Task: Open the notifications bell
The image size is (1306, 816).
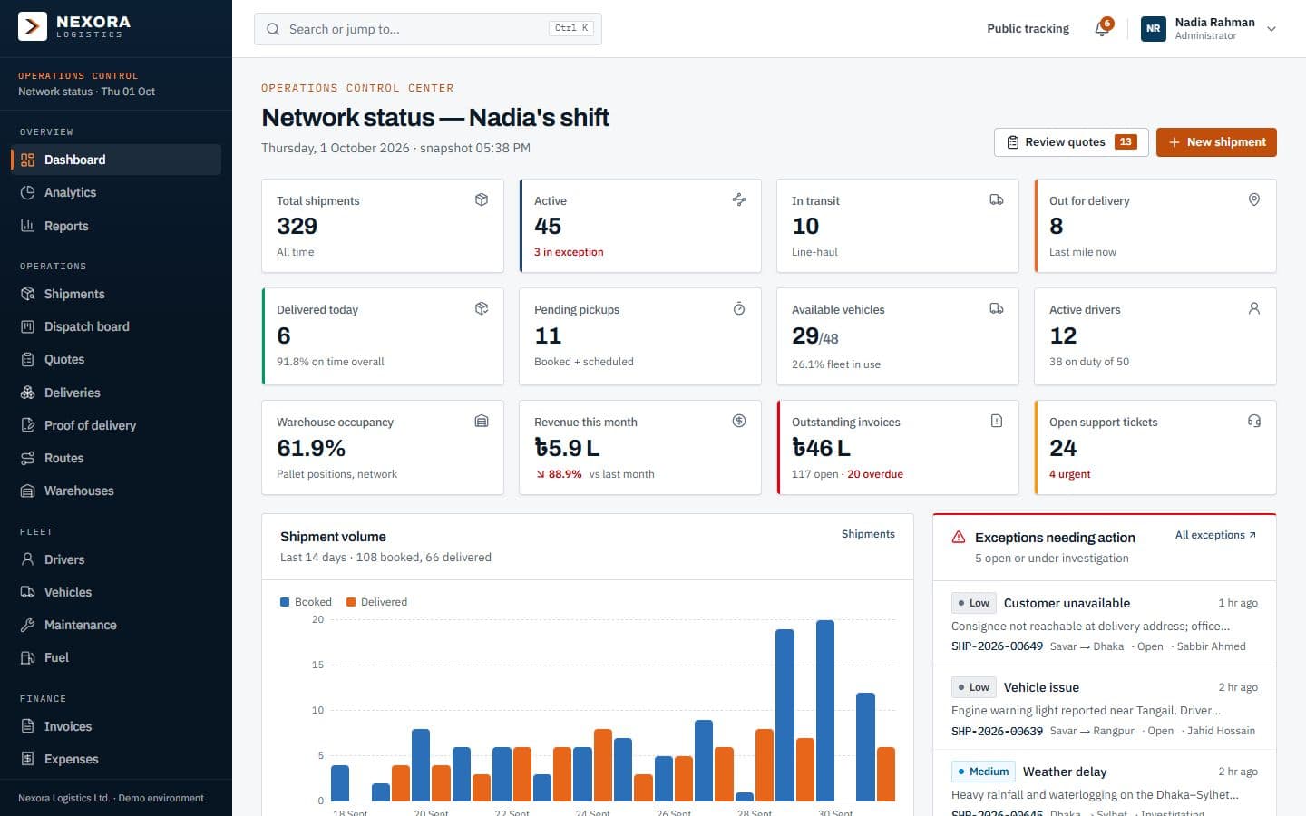Action: (1102, 28)
